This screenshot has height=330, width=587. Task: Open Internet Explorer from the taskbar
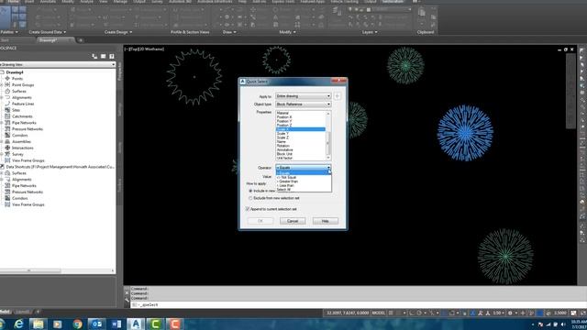click(x=18, y=324)
